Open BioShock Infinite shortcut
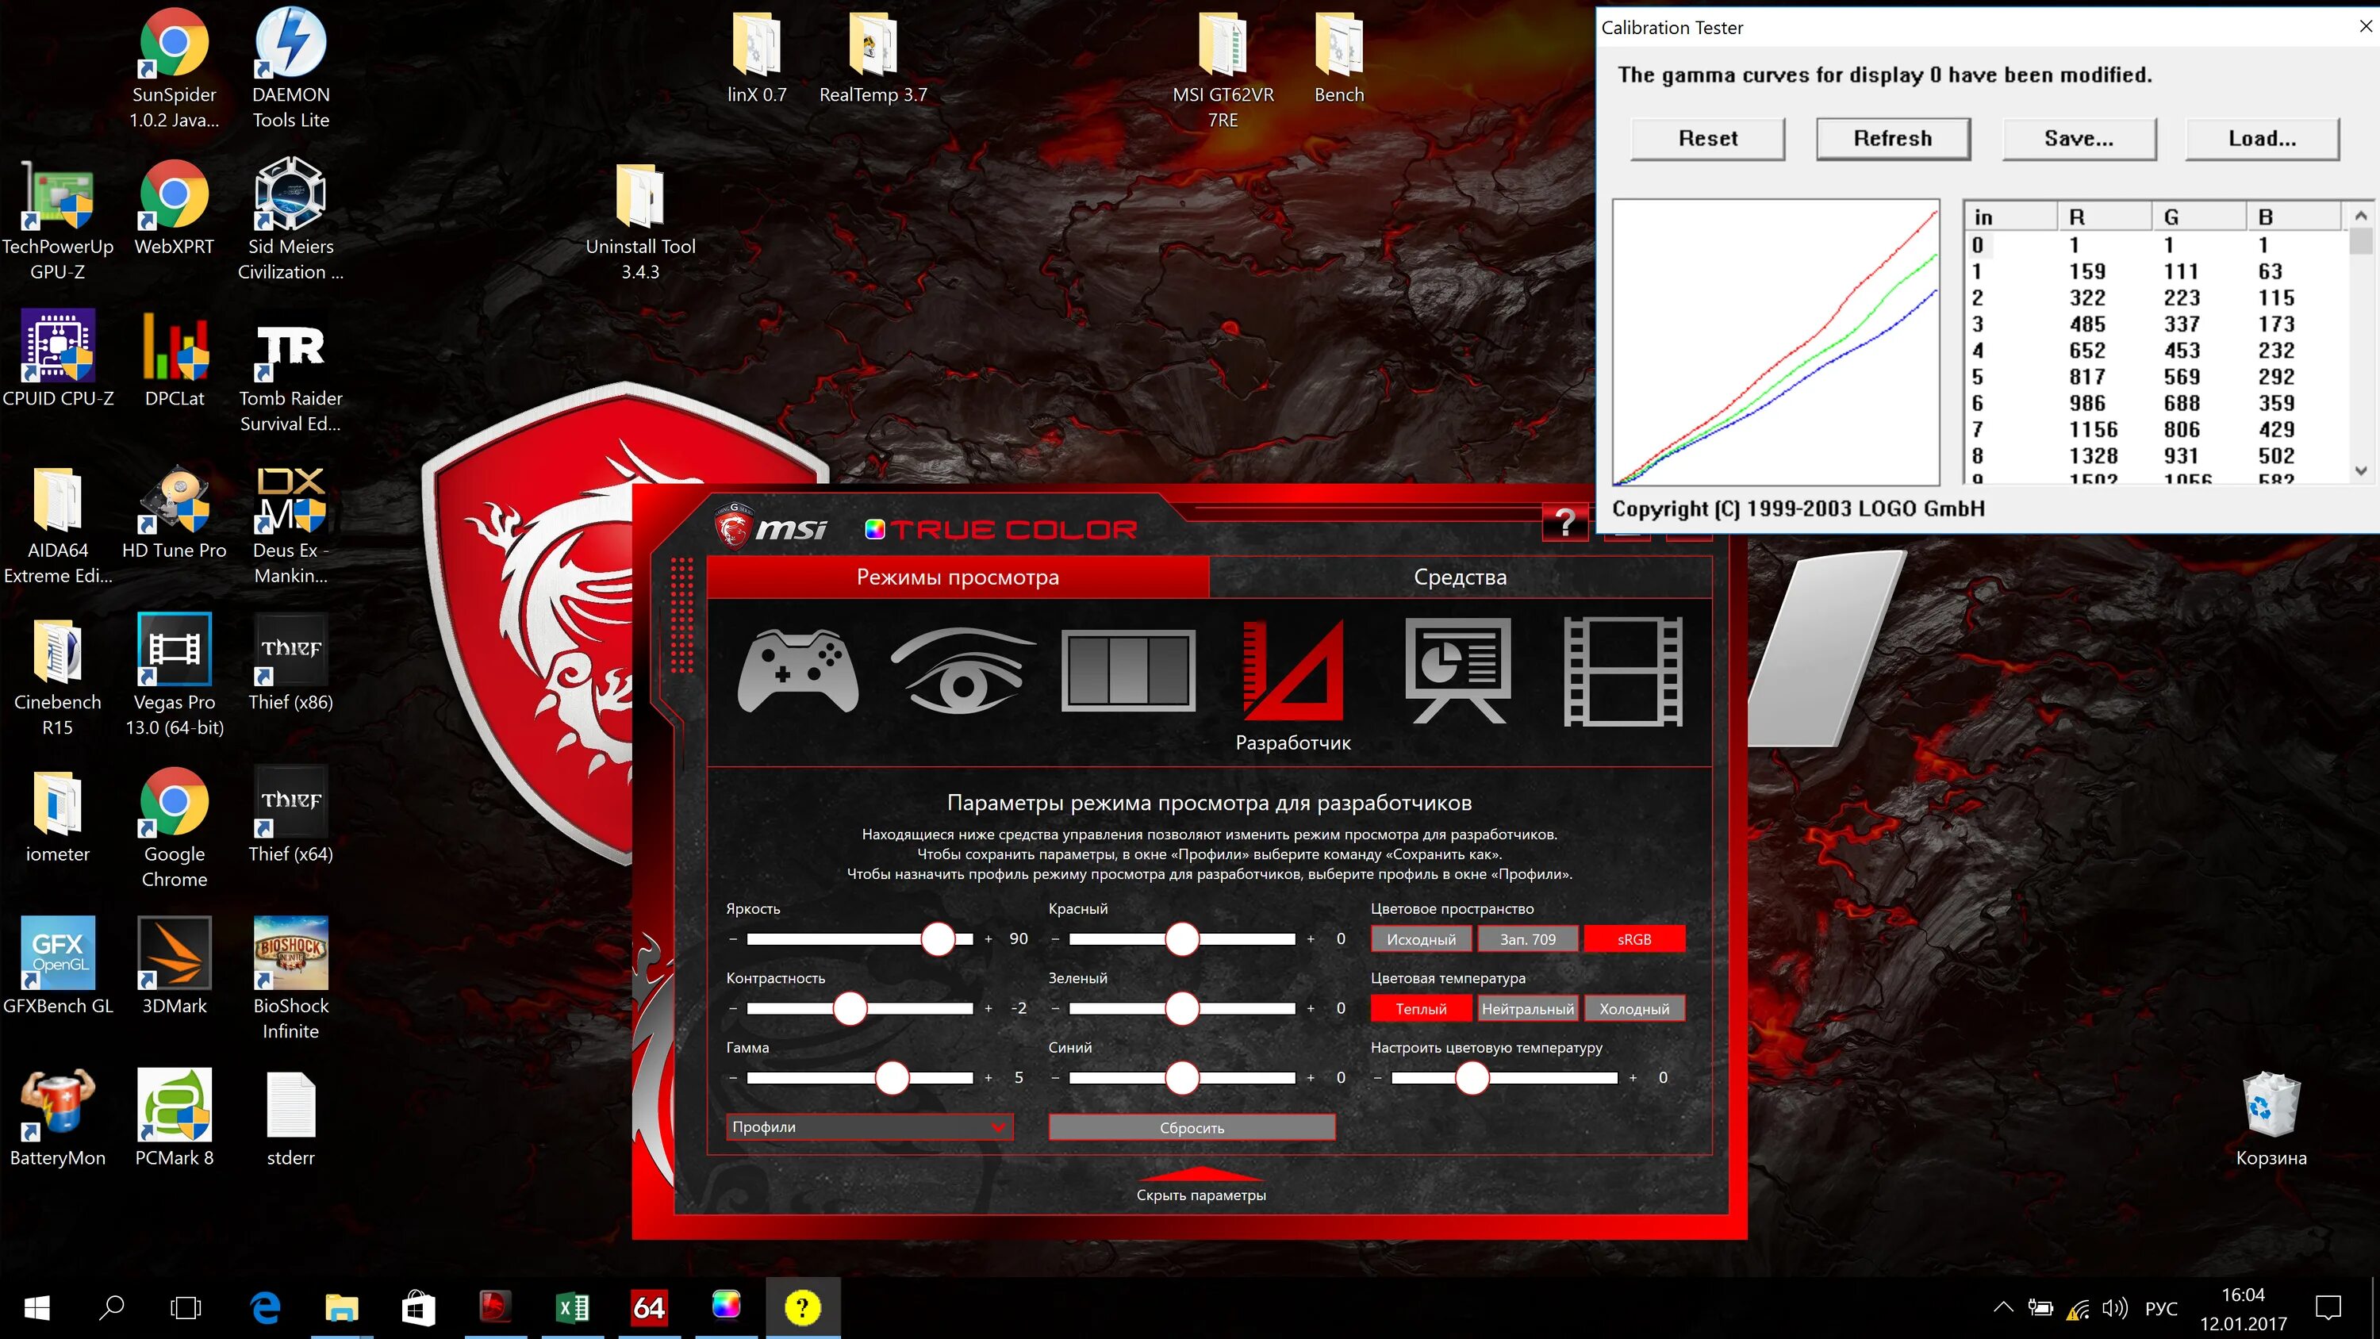Viewport: 2380px width, 1339px height. (x=290, y=980)
